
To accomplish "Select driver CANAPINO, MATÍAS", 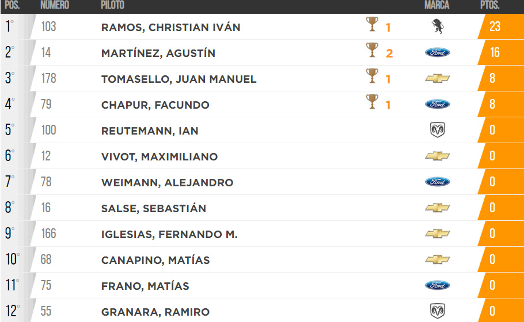I will (155, 260).
